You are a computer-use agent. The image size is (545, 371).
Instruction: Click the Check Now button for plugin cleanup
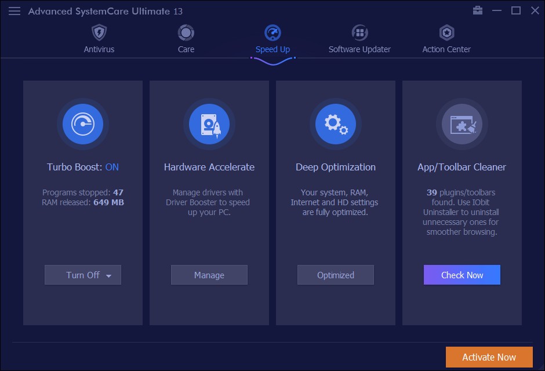tap(462, 275)
